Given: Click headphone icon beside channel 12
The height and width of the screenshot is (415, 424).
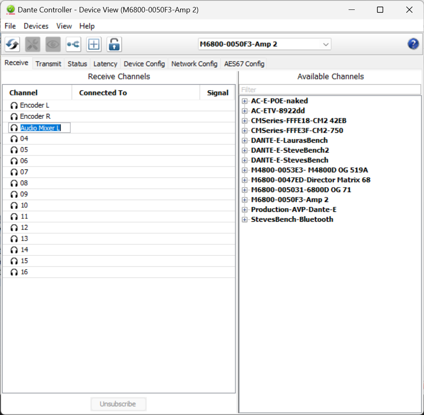Looking at the screenshot, I should (x=14, y=228).
